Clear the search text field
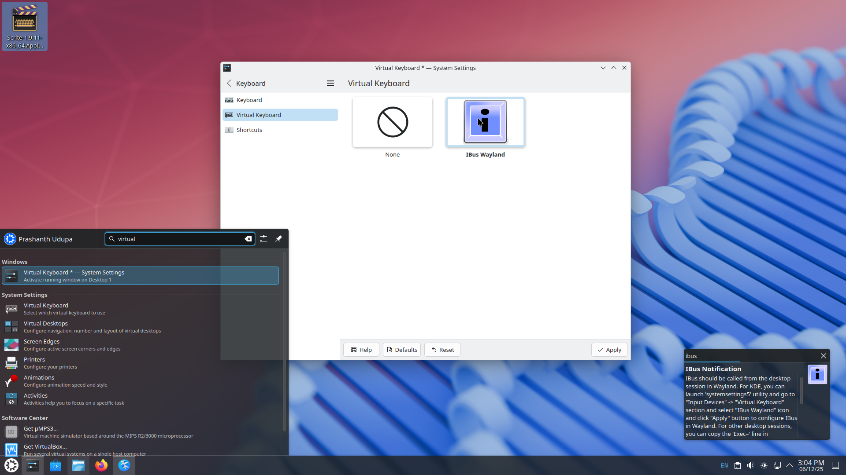 click(248, 239)
